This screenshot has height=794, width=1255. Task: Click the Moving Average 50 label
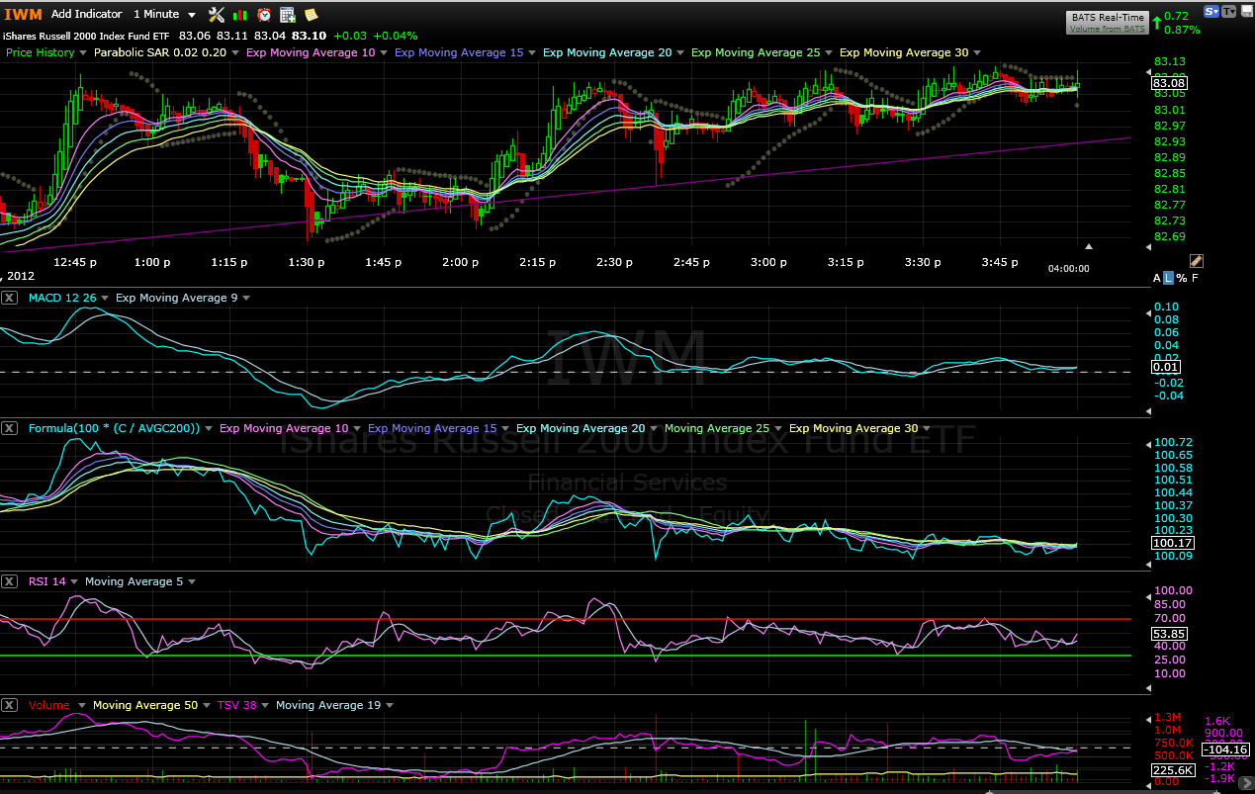[144, 705]
